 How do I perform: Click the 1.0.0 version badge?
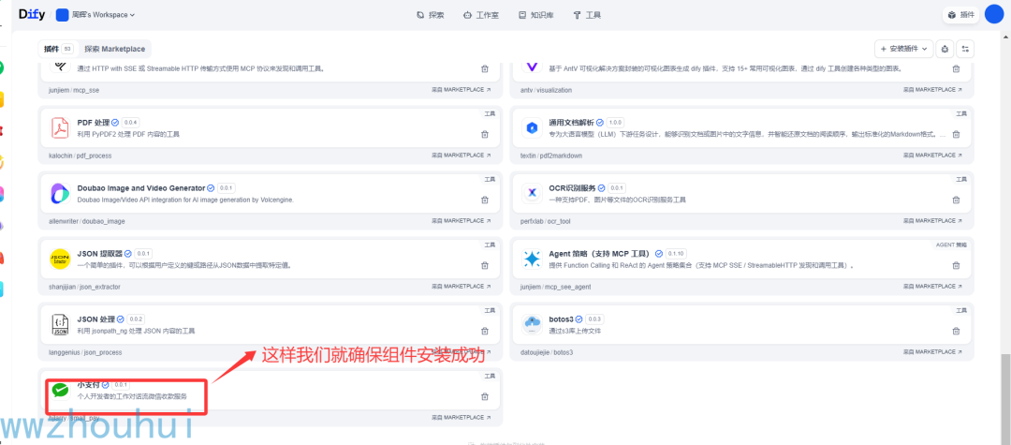click(x=615, y=123)
